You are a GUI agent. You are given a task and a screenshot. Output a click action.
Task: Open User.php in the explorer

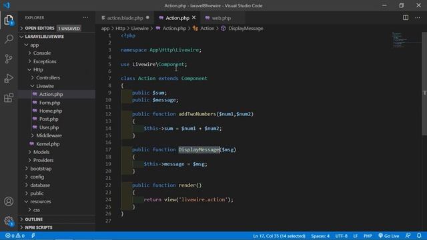(x=49, y=127)
